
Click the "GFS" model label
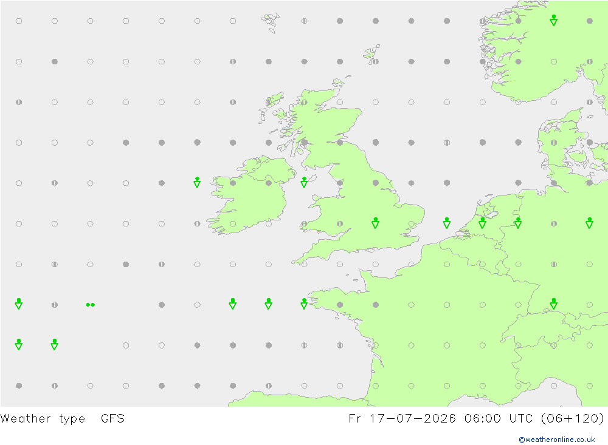coord(112,418)
